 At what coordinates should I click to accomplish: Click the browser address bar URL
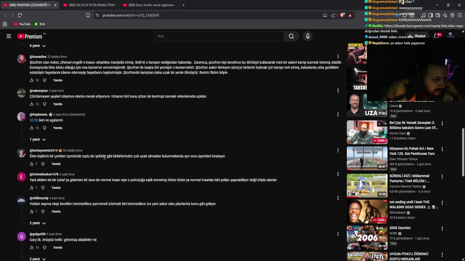(131, 15)
